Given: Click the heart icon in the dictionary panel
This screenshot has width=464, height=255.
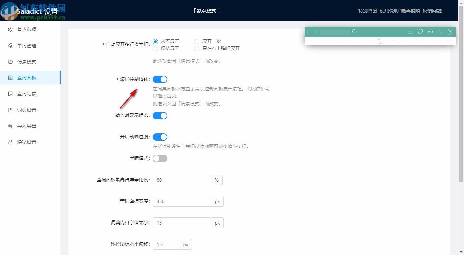Looking at the screenshot, I should (x=420, y=32).
